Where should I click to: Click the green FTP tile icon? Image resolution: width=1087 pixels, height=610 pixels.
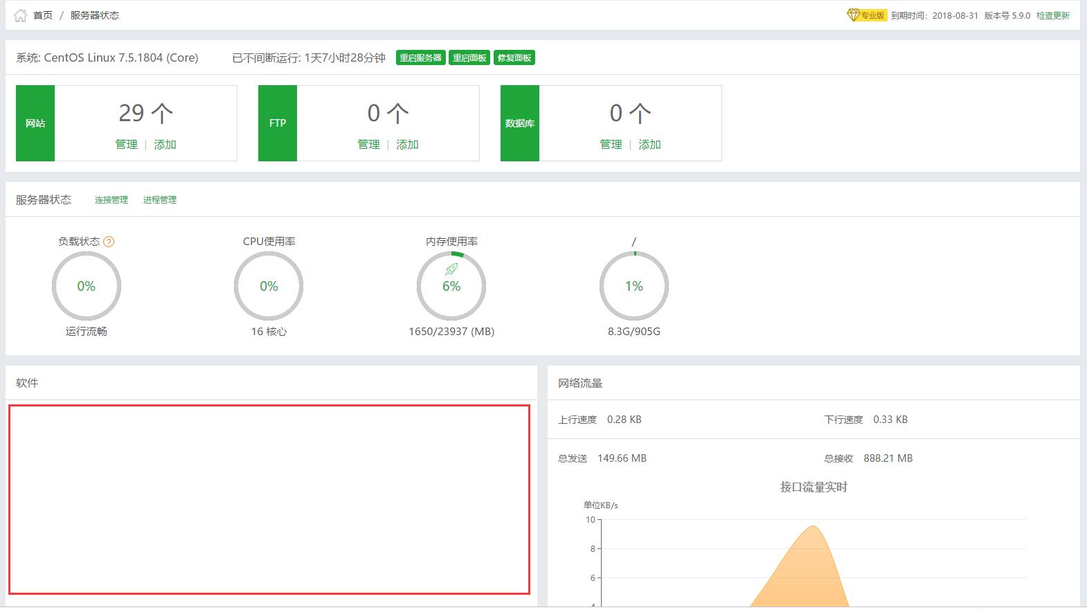click(278, 123)
